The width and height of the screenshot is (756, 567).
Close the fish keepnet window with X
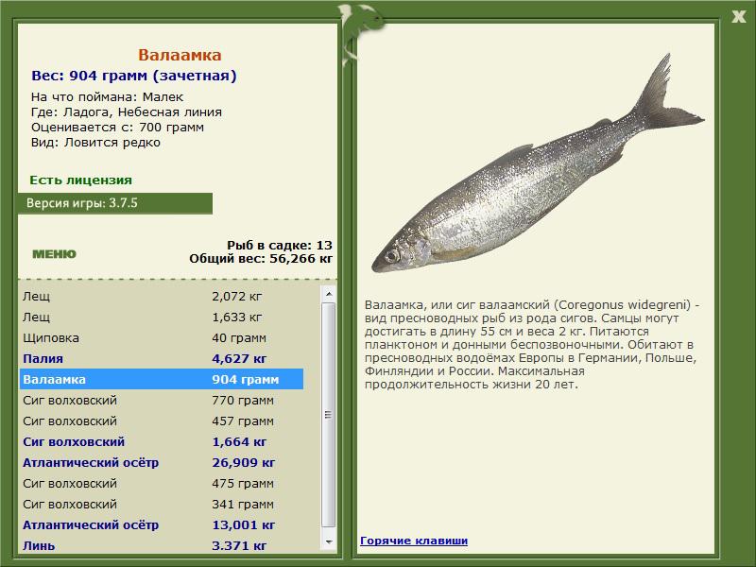738,17
